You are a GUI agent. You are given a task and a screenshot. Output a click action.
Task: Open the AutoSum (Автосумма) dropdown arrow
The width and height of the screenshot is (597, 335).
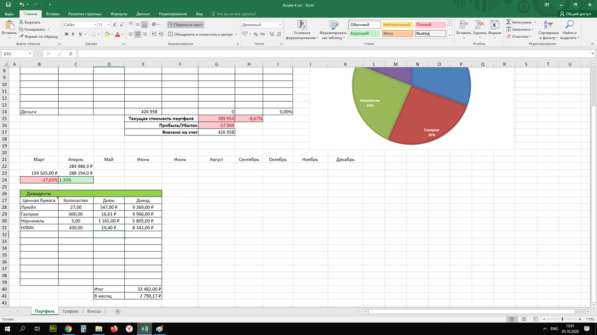tap(535, 22)
